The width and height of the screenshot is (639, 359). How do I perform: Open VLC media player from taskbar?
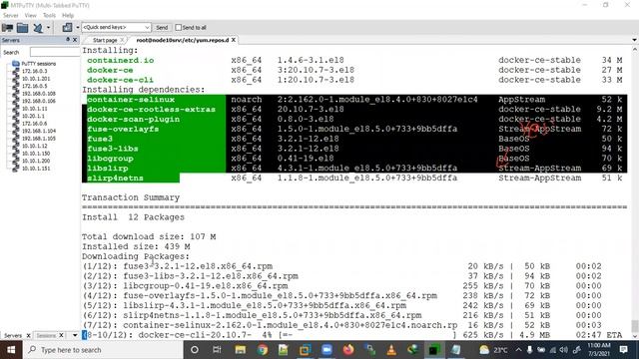(391, 350)
